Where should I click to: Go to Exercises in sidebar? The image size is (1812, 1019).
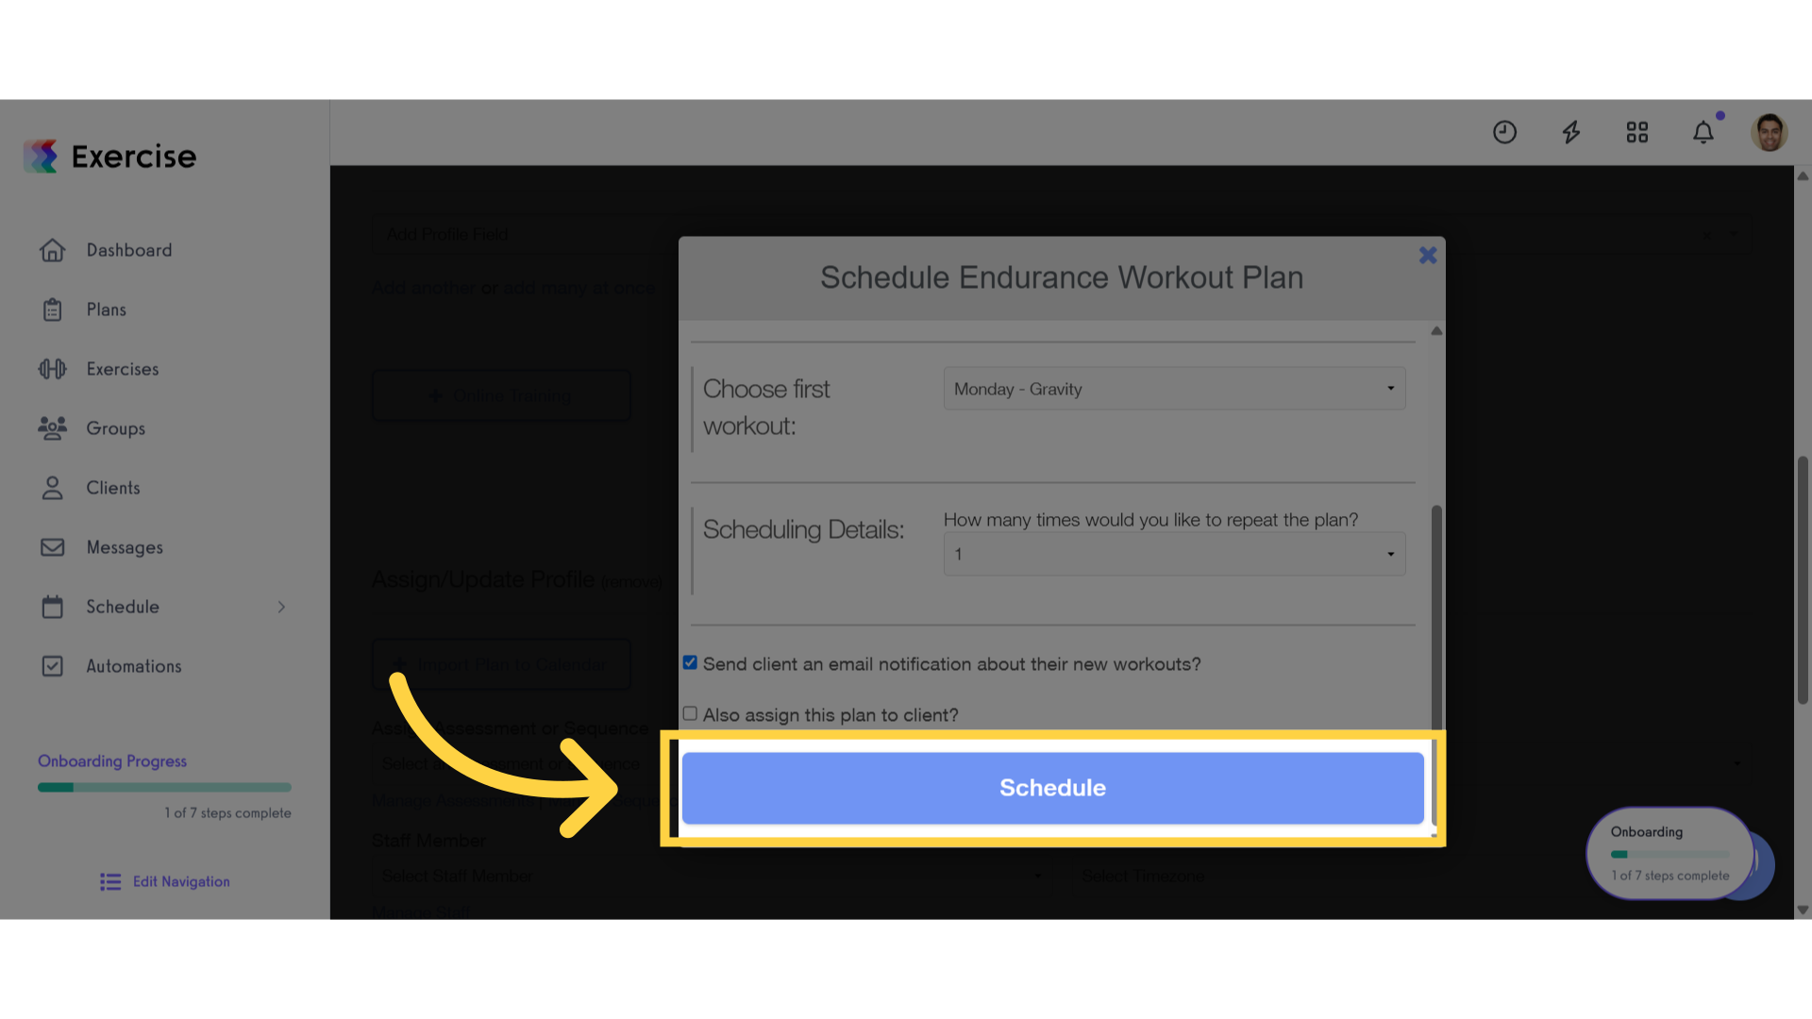tap(123, 369)
